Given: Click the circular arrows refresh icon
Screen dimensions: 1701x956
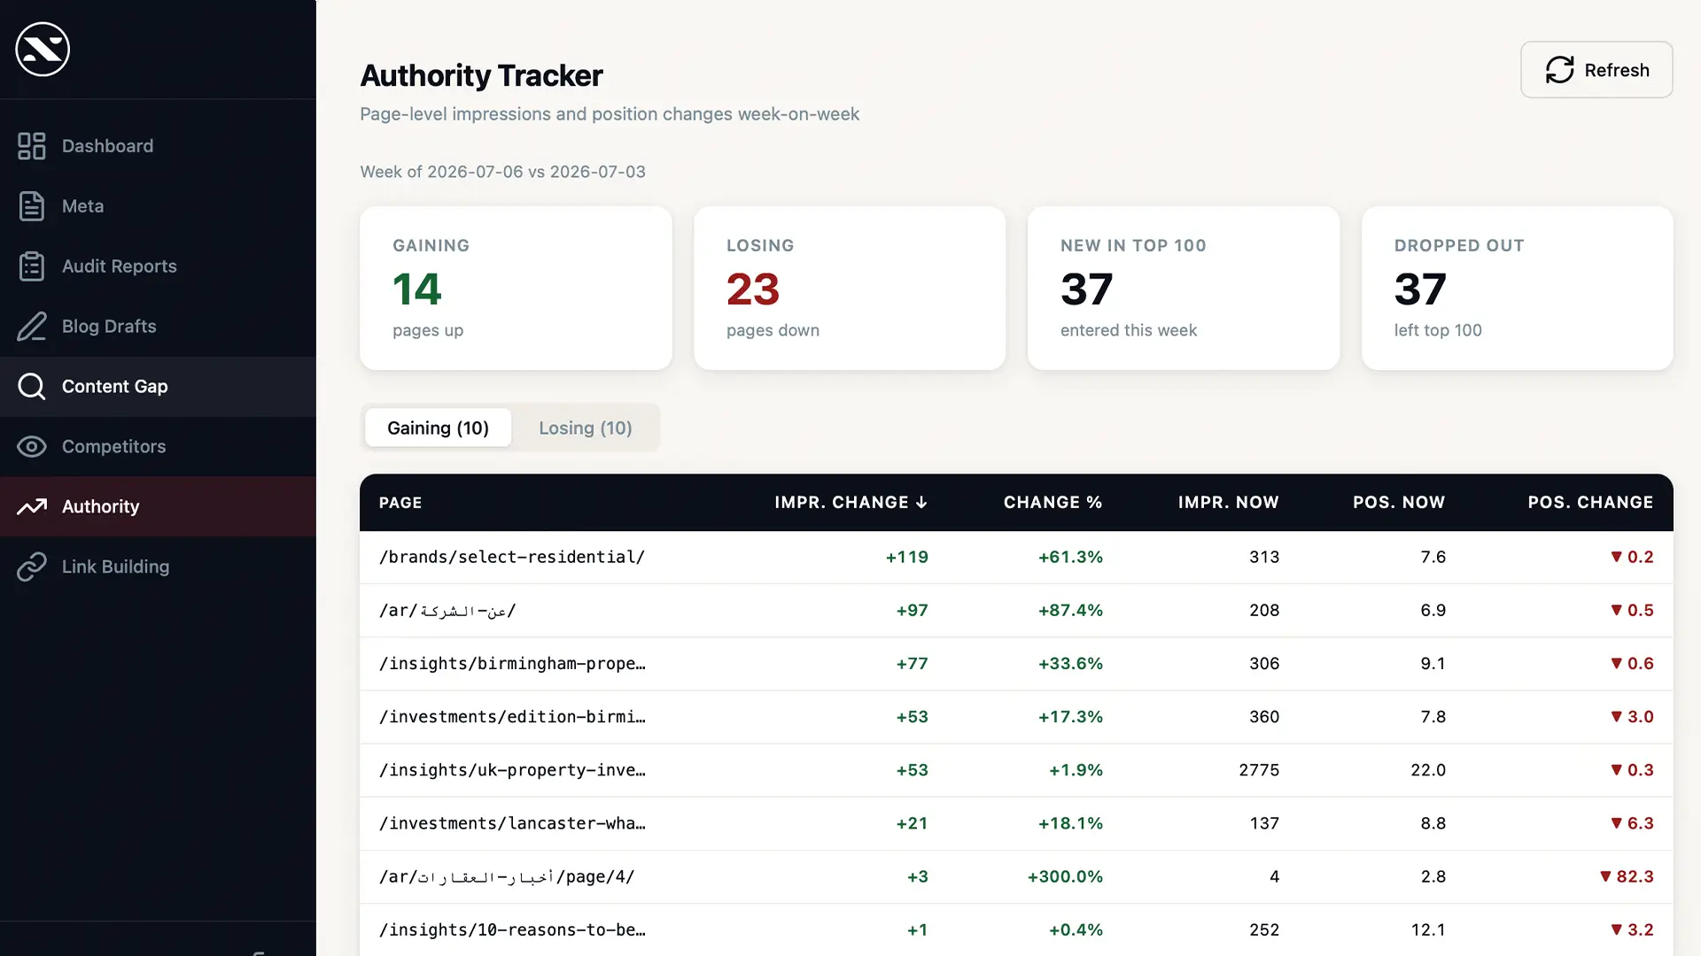Looking at the screenshot, I should (x=1559, y=70).
